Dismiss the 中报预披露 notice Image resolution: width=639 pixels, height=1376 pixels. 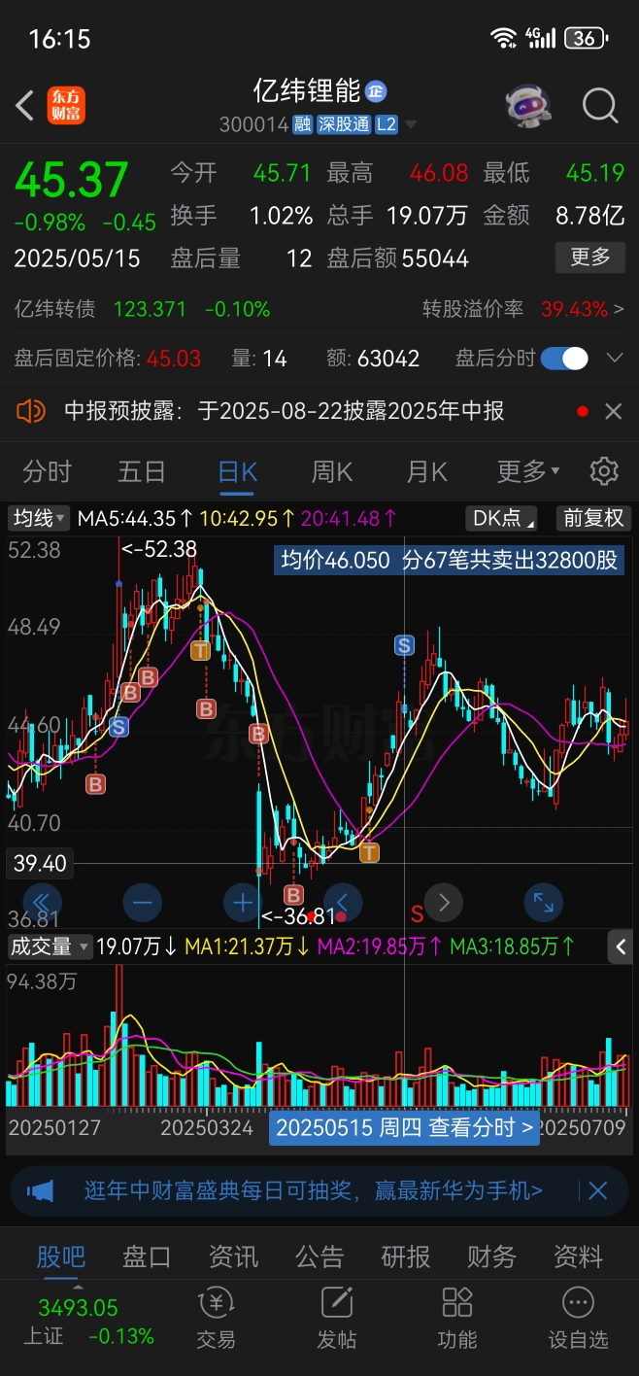click(613, 411)
